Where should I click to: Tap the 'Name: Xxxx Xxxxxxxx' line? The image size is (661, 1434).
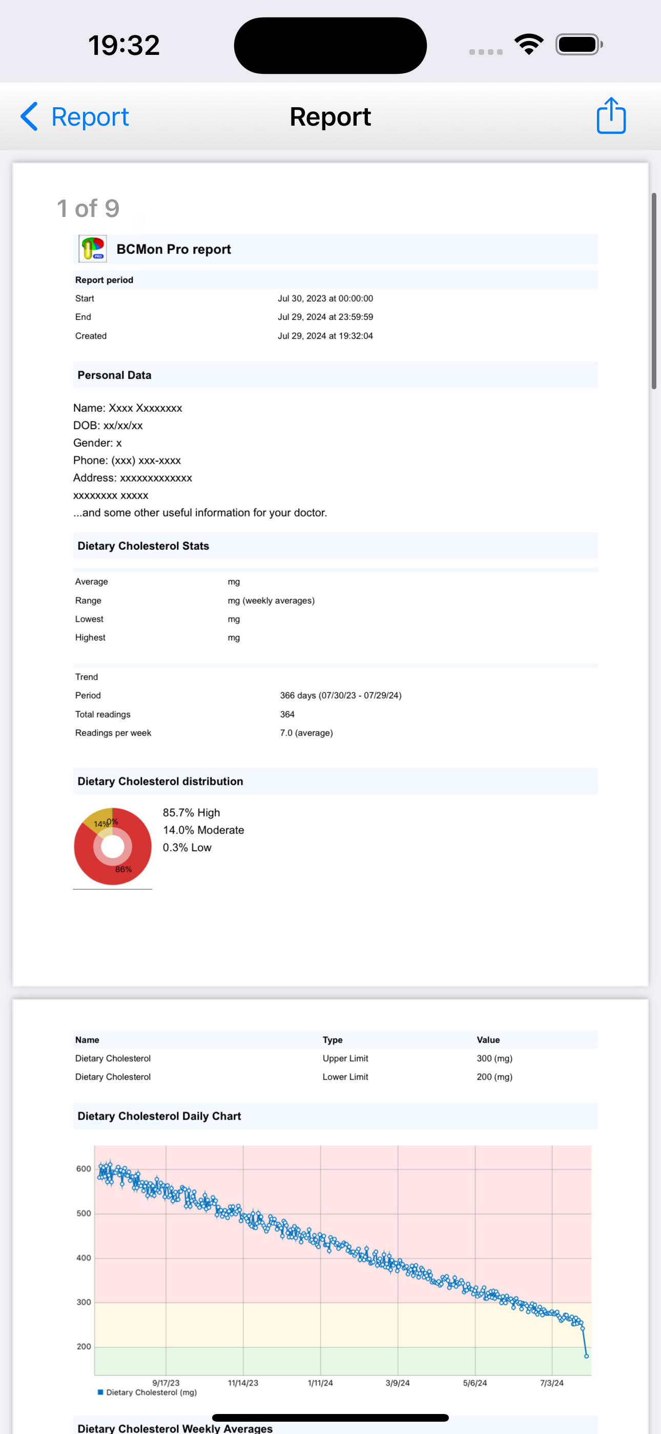128,408
